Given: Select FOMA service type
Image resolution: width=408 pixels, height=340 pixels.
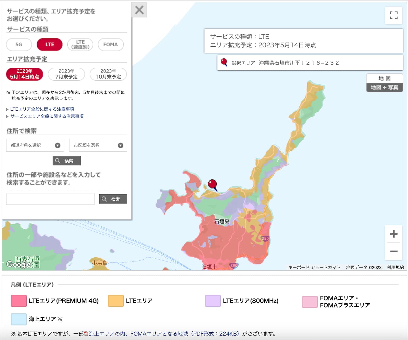Looking at the screenshot, I should pyautogui.click(x=111, y=45).
